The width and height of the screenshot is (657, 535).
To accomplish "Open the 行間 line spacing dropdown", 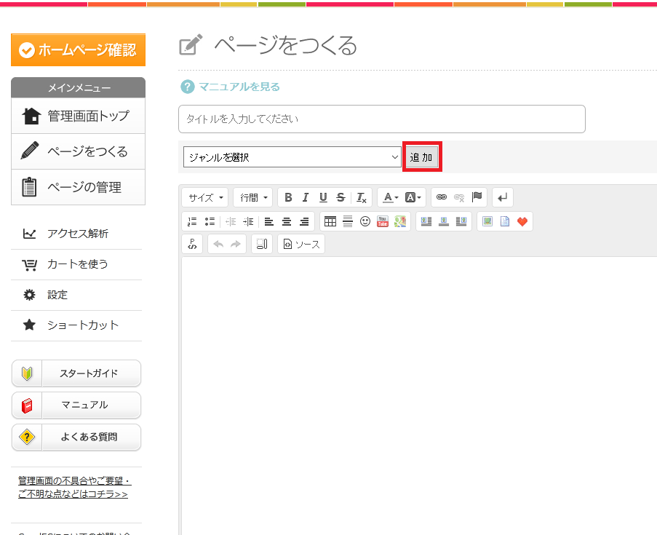I will (253, 197).
